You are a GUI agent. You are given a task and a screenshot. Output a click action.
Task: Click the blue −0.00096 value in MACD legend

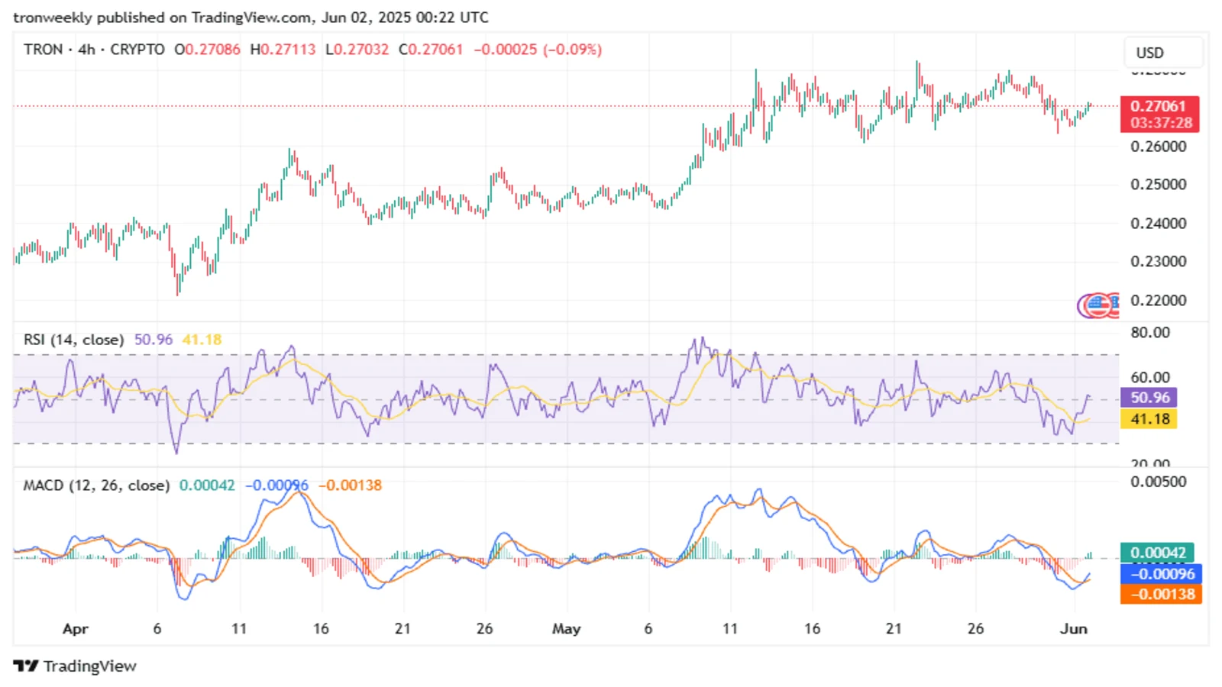276,485
